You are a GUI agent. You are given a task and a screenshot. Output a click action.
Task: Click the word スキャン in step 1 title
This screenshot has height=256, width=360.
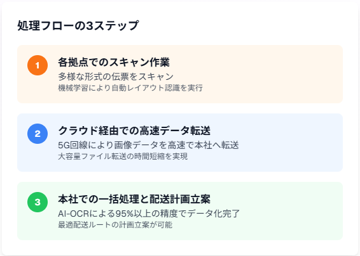coord(129,62)
